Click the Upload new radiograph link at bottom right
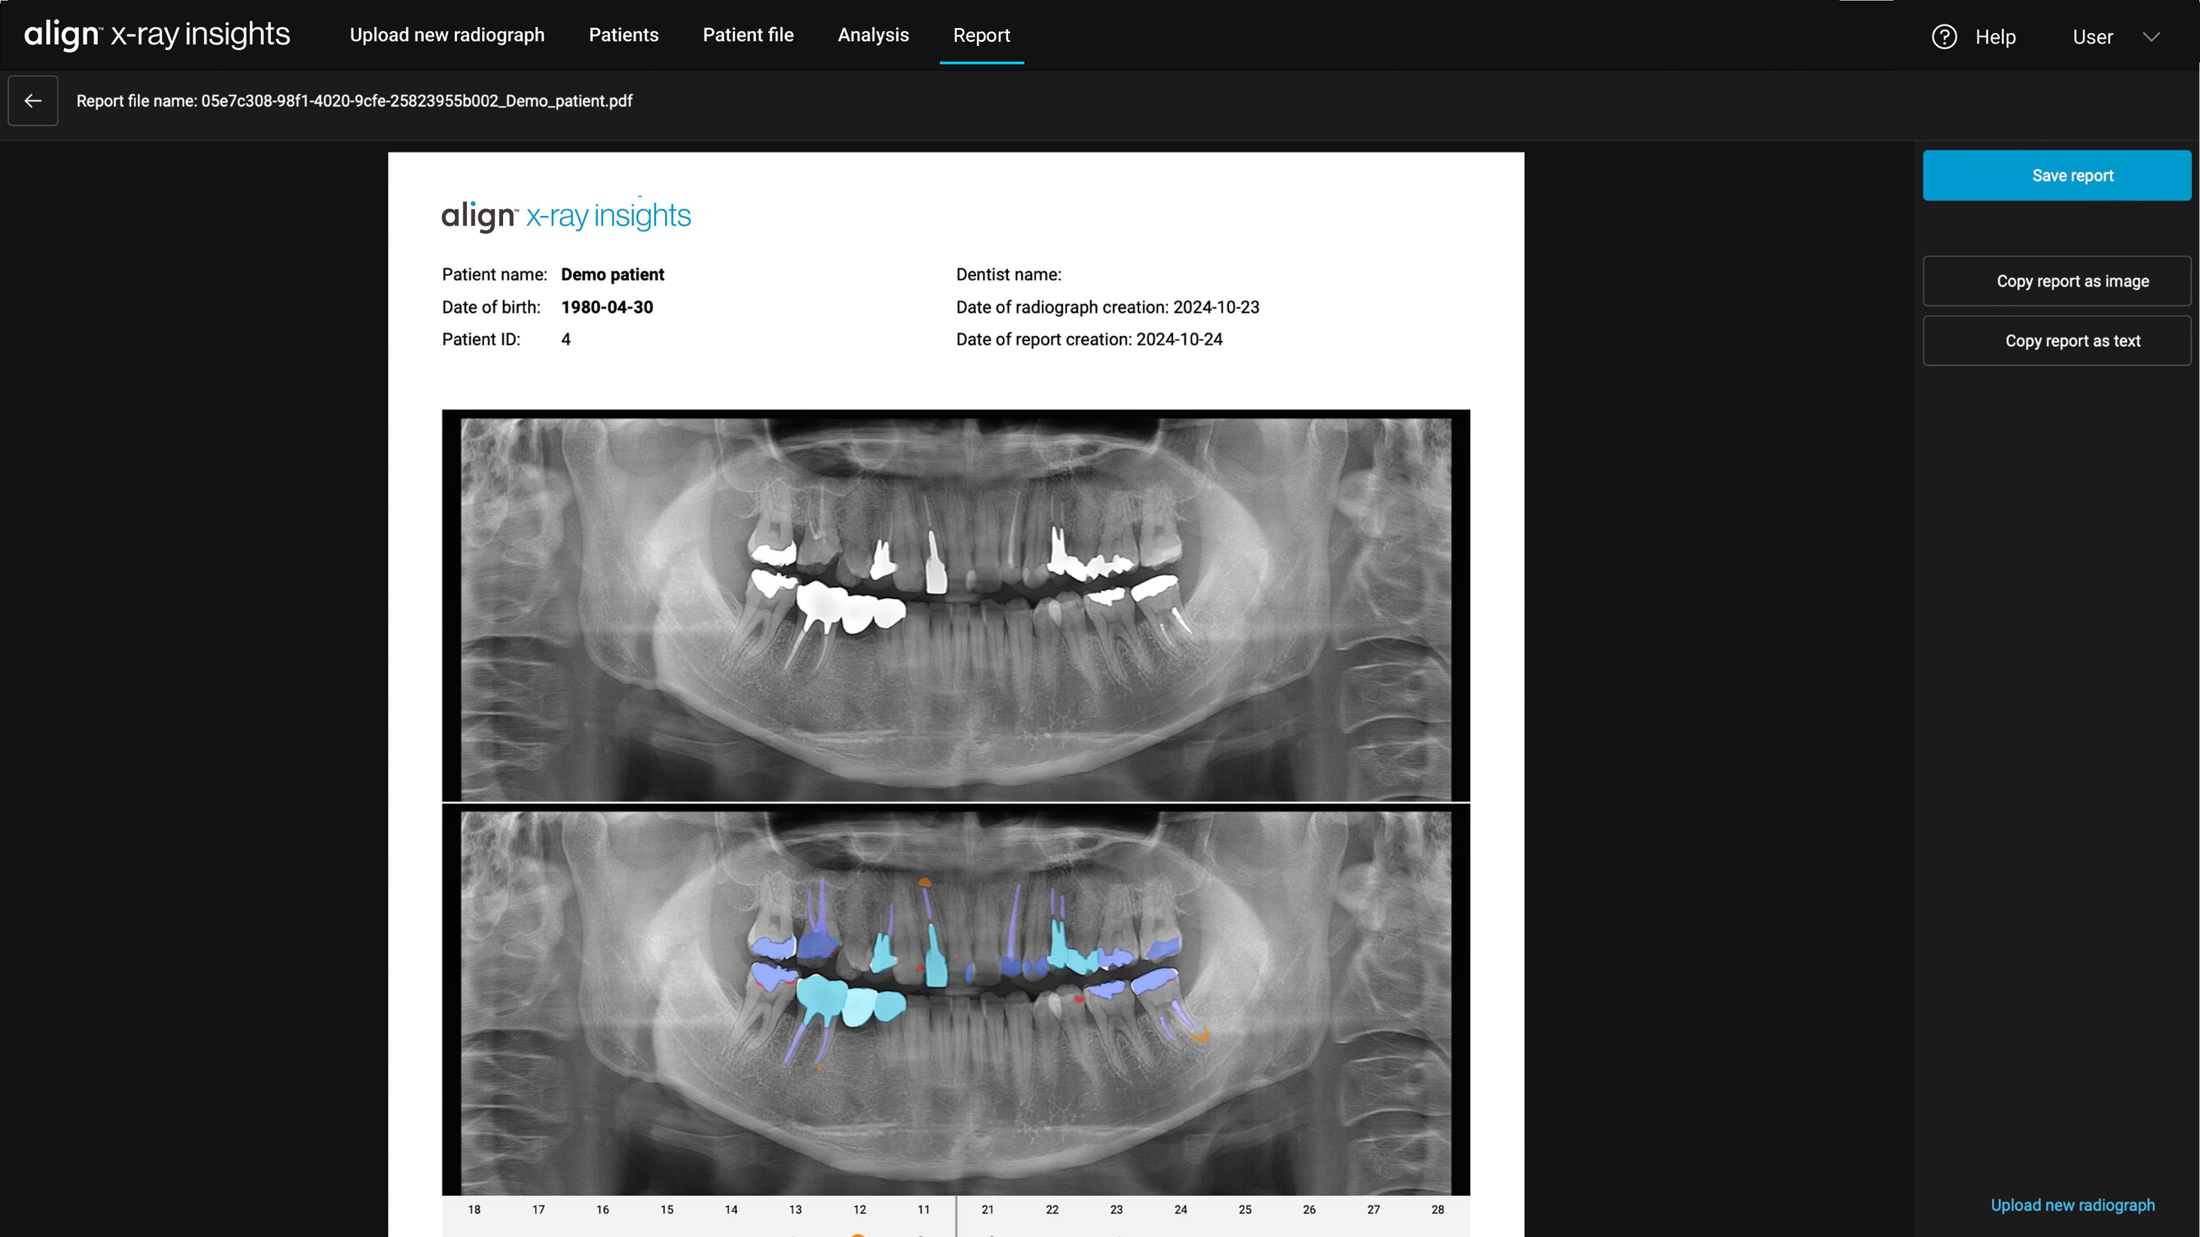The image size is (2200, 1237). pos(2072,1204)
